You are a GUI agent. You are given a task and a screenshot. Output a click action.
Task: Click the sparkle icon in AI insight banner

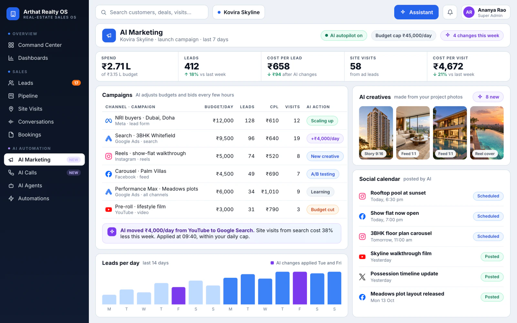112,232
